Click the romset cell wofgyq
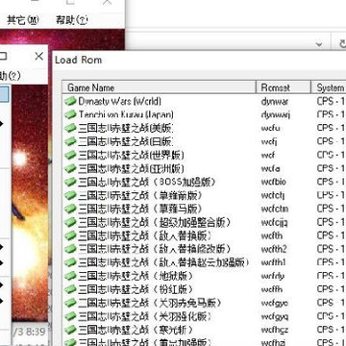Screen dimensions: 346x346 275,317
